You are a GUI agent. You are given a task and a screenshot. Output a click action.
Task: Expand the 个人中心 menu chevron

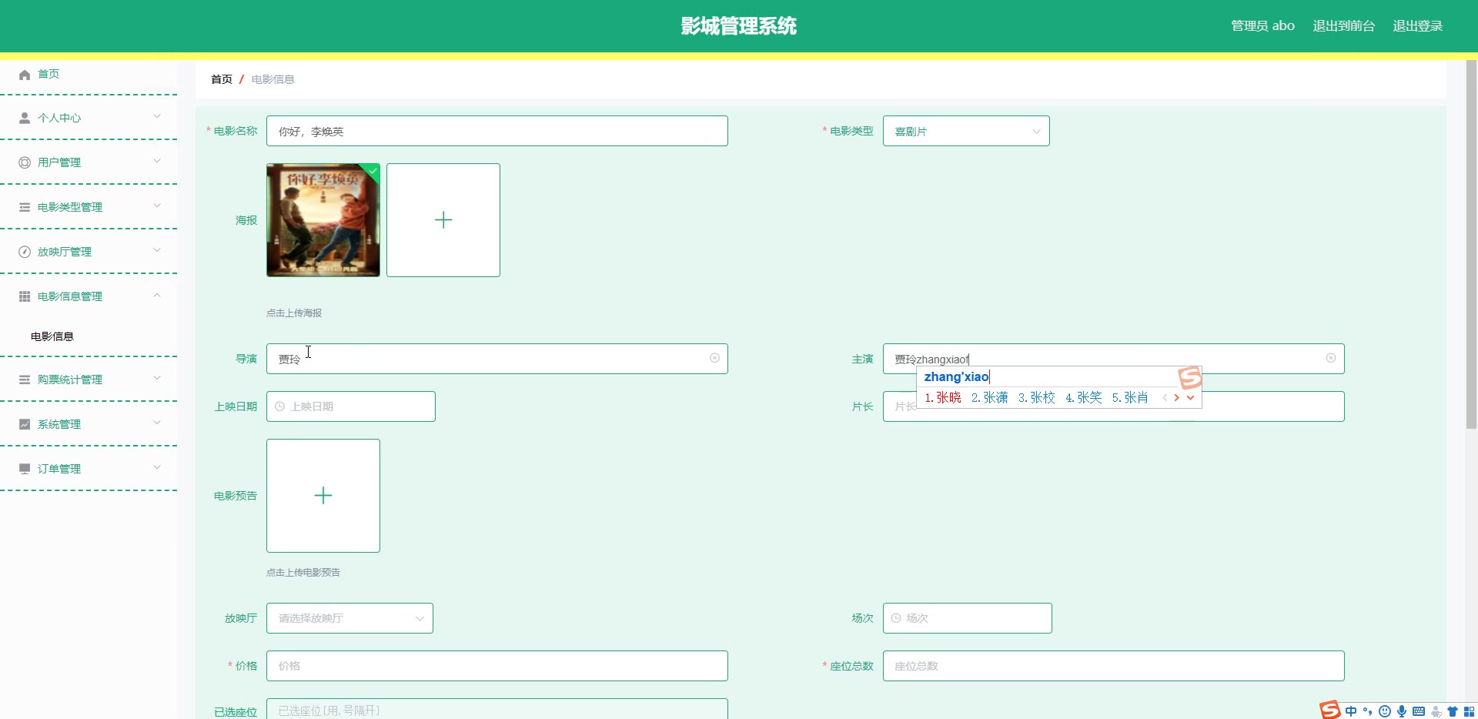[157, 116]
